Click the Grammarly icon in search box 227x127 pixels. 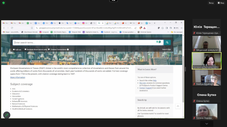pos(160,42)
